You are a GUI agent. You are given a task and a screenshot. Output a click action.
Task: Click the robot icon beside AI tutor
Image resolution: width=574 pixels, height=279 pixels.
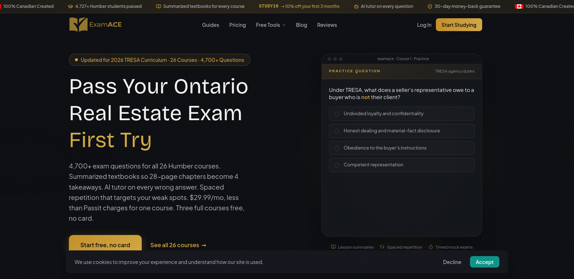point(356,6)
